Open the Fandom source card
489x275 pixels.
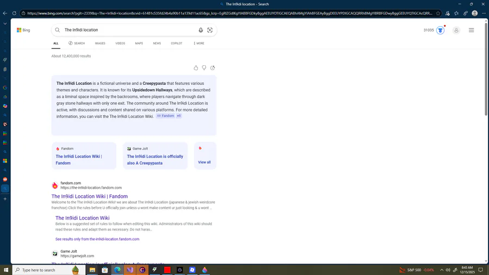coord(84,155)
